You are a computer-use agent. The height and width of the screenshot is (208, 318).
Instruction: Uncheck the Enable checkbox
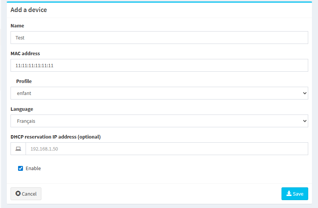pos(20,168)
